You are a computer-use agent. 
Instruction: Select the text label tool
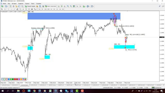tap(26, 9)
